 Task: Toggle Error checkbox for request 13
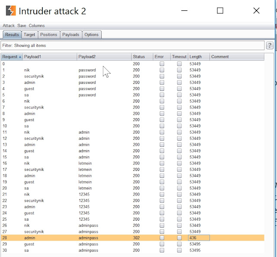pyautogui.click(x=162, y=145)
